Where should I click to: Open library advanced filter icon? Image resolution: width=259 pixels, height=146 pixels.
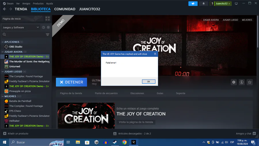tap(47, 34)
